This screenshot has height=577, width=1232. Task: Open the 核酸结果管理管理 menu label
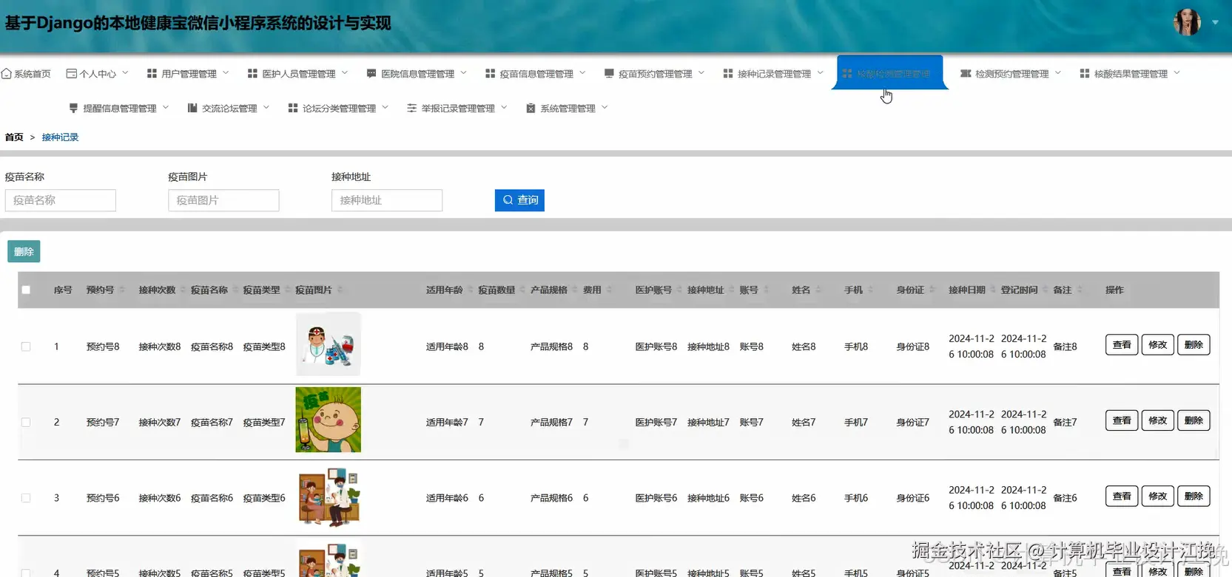click(1131, 74)
